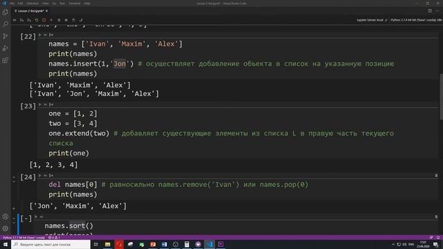
Task: Open the Run and Debug view
Action: click(6, 48)
